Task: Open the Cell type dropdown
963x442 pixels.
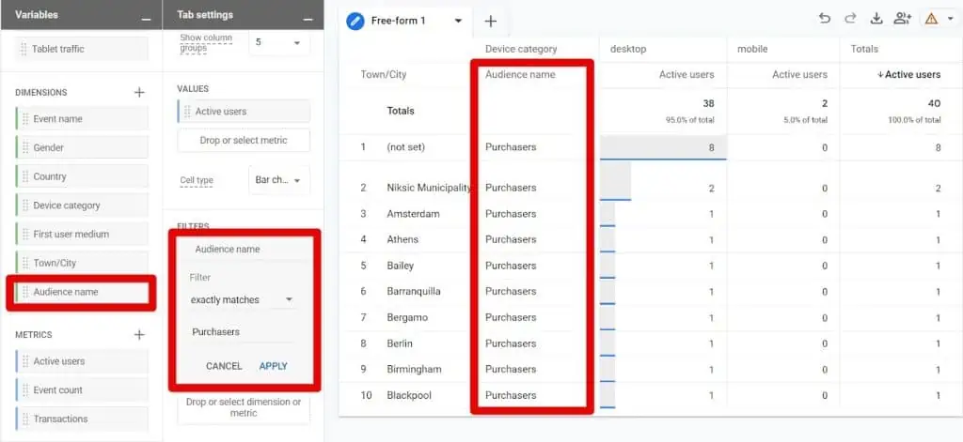Action: 279,180
